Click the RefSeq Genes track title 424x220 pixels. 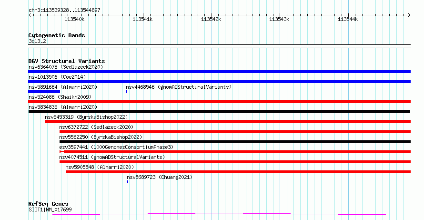(48, 204)
